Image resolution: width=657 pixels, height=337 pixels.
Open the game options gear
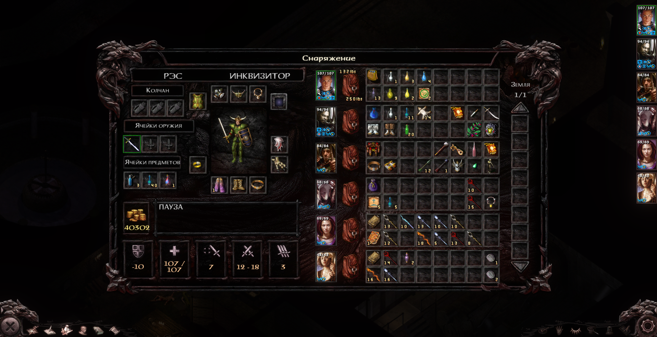[647, 326]
